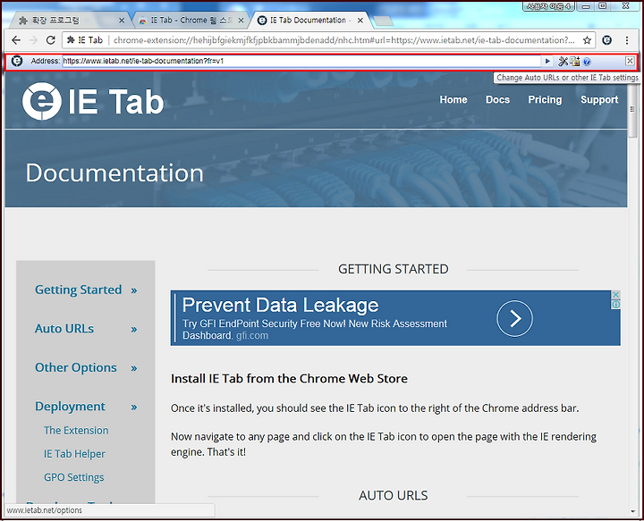The image size is (644, 521).
Task: Open IE Tab help question mark icon
Action: coord(587,62)
